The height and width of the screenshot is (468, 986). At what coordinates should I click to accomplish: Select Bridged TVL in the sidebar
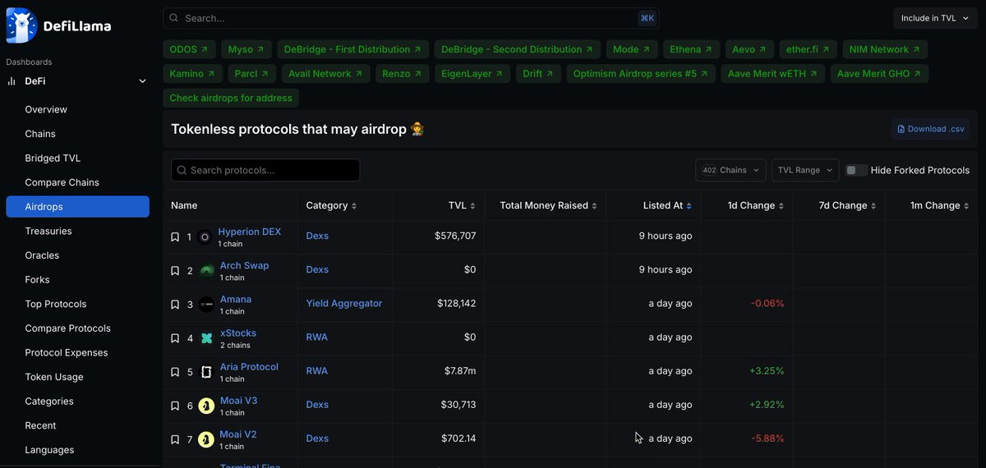[53, 158]
